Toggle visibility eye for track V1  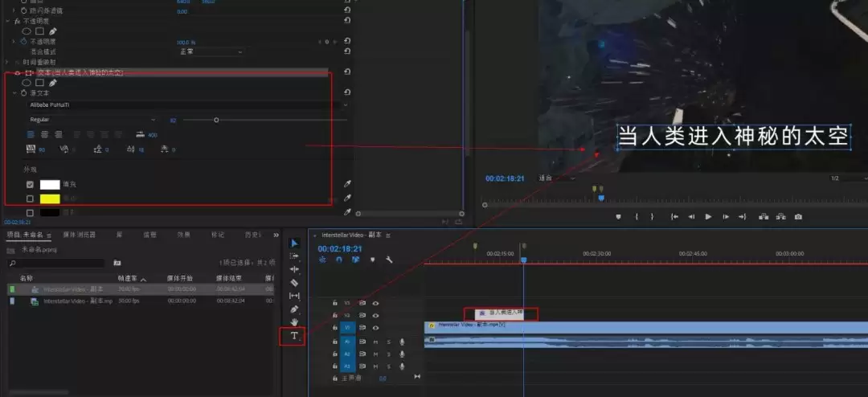pyautogui.click(x=375, y=328)
